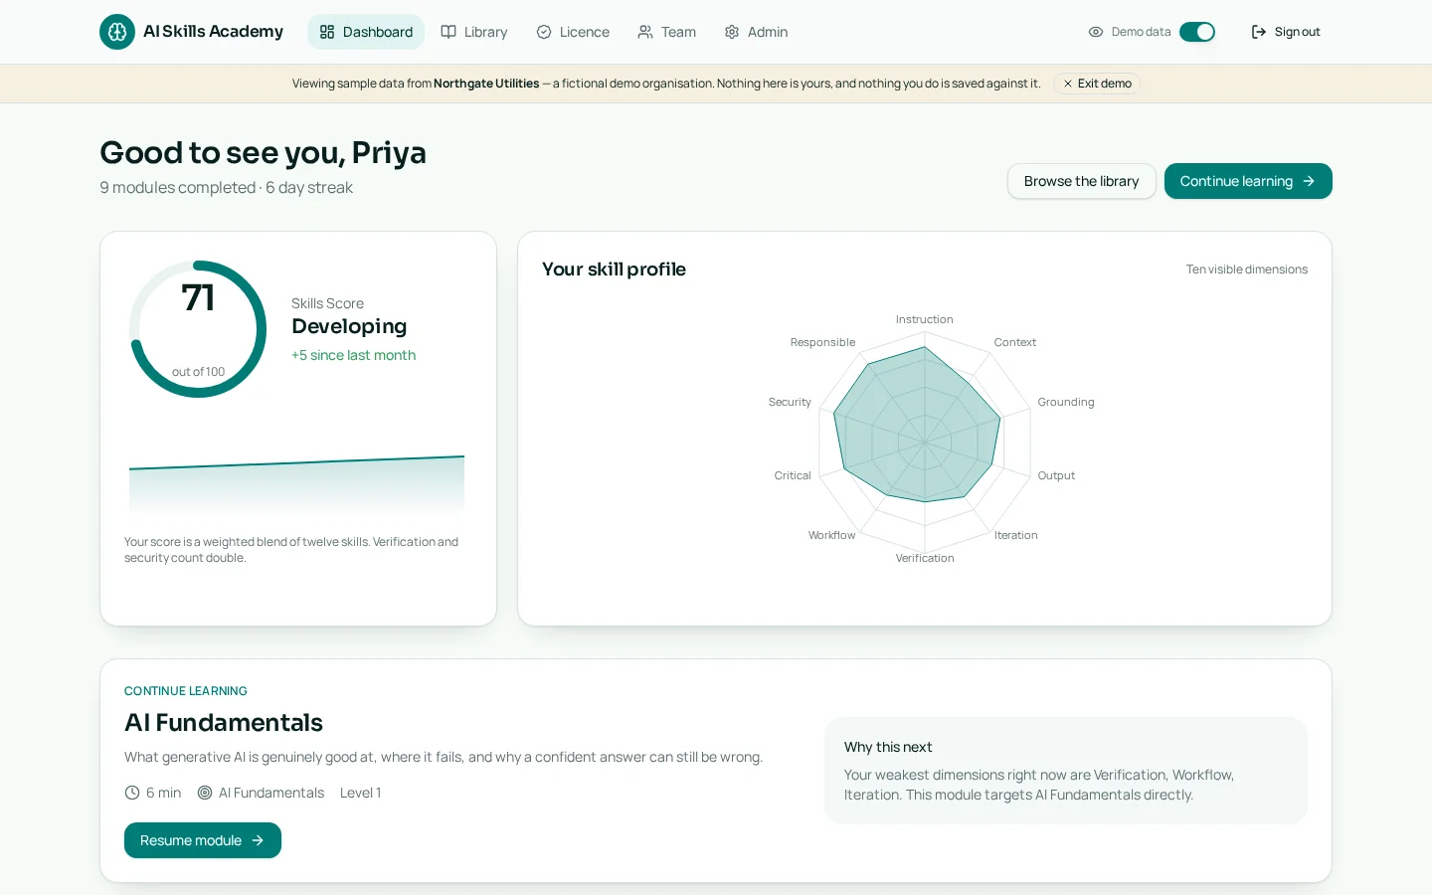The height and width of the screenshot is (895, 1432).
Task: Navigate to the Admin tab
Action: [x=756, y=32]
